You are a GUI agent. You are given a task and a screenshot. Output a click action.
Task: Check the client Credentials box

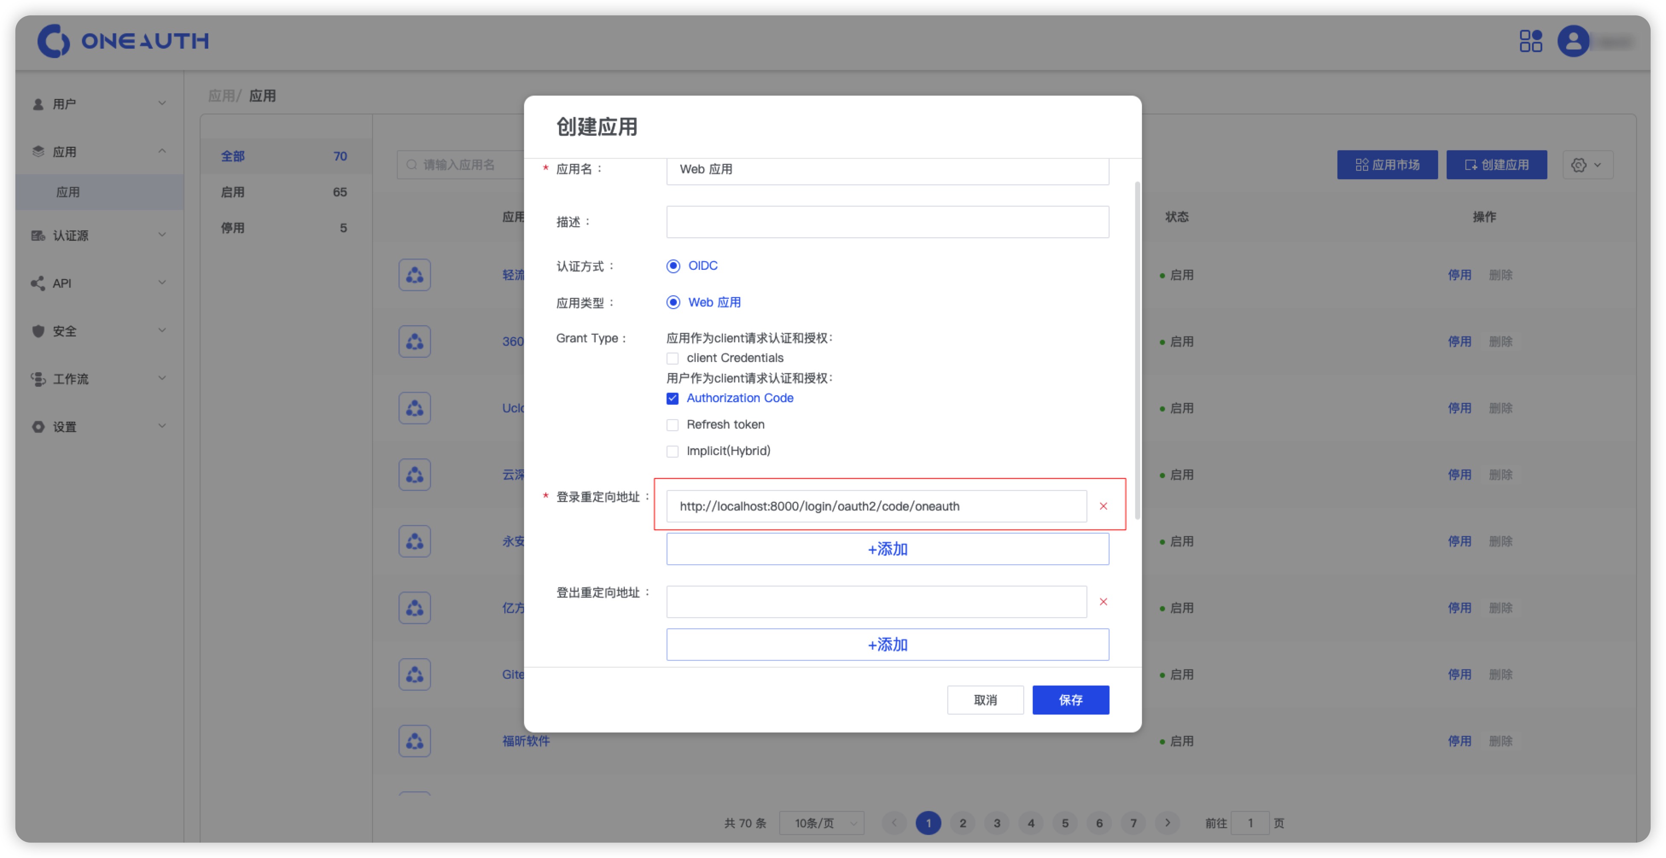673,359
